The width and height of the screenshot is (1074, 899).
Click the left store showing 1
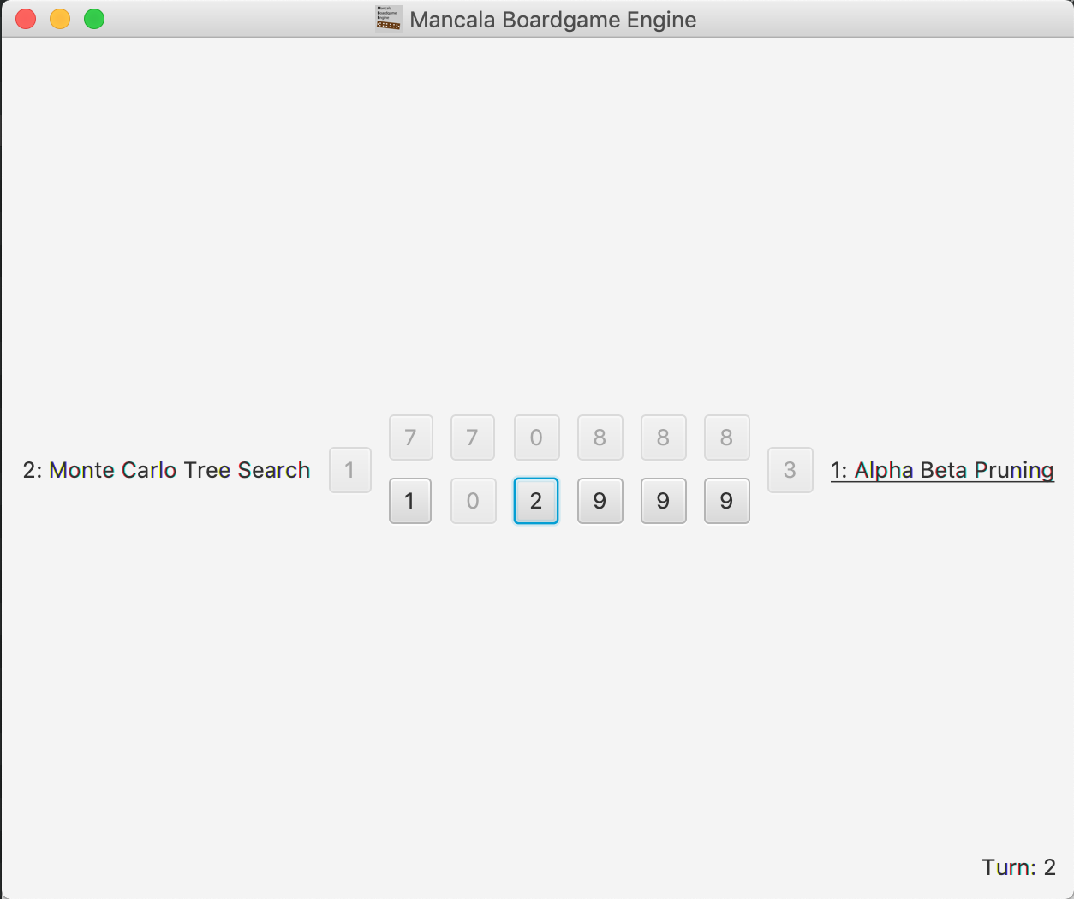point(349,470)
